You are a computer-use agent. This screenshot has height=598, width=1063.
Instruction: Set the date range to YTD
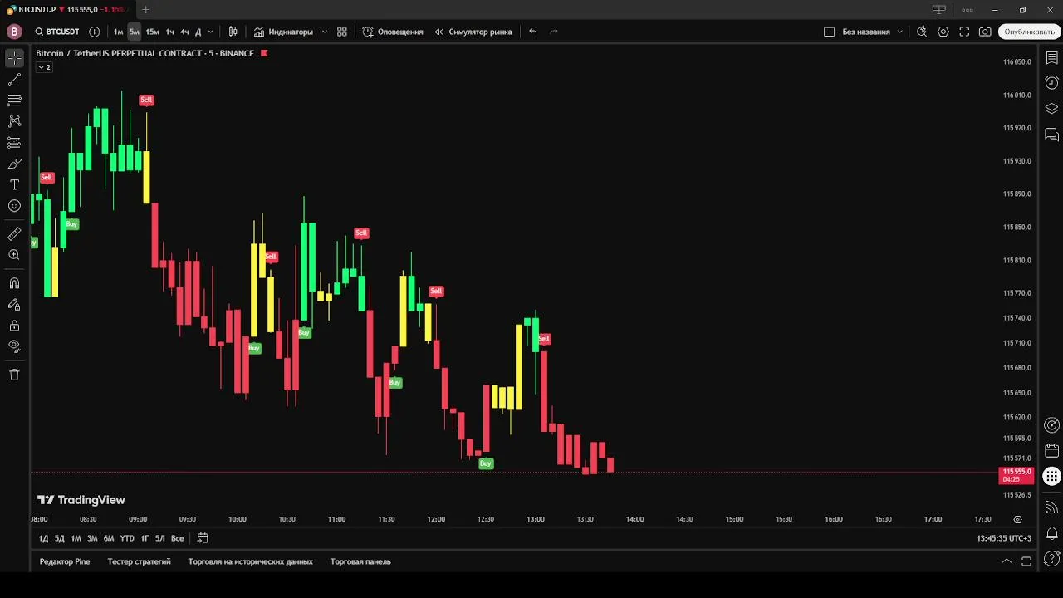126,538
